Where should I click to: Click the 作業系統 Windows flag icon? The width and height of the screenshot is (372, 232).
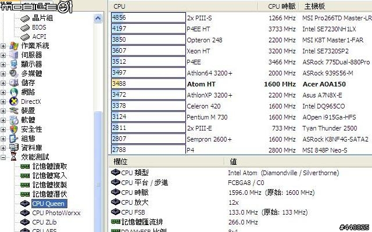(14, 46)
